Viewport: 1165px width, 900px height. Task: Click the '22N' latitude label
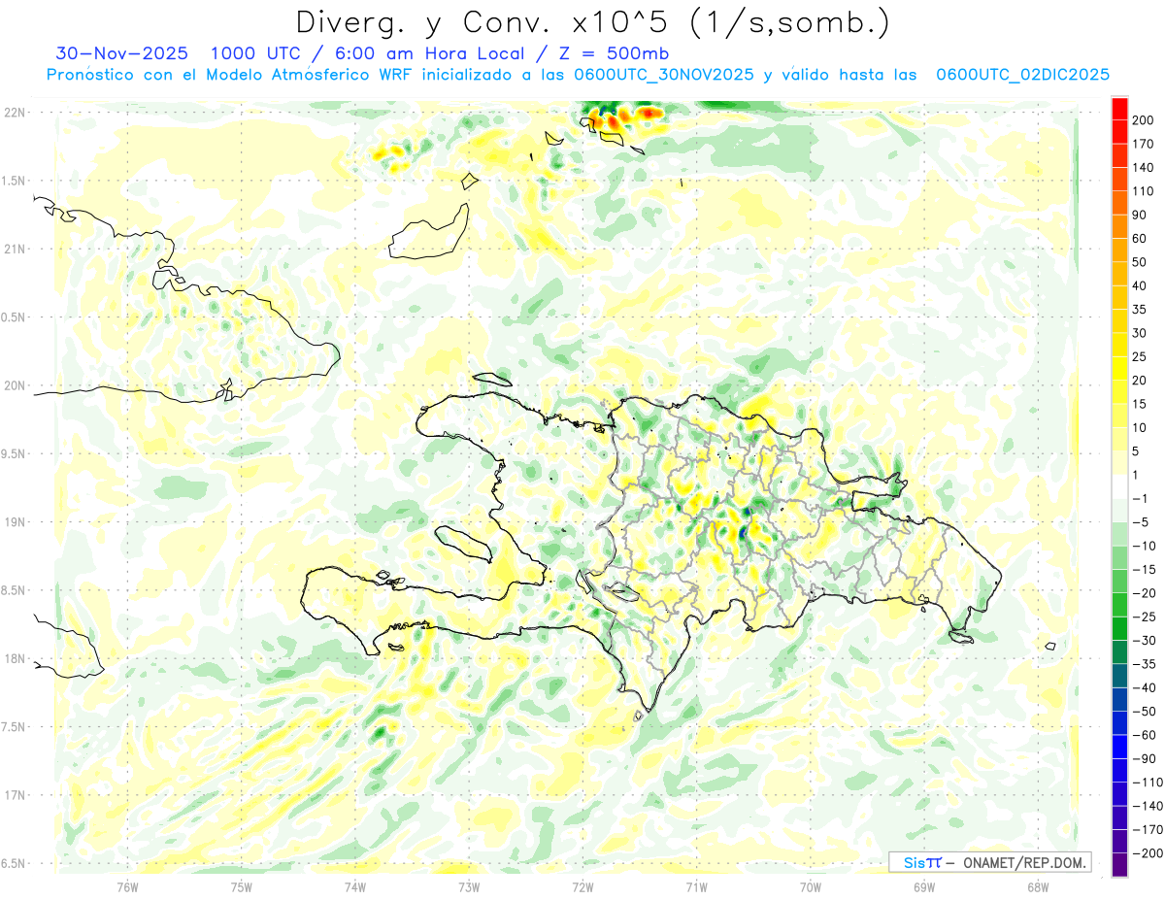(15, 113)
